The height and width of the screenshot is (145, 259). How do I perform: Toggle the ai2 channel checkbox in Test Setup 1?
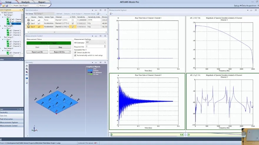click(x=10, y=24)
